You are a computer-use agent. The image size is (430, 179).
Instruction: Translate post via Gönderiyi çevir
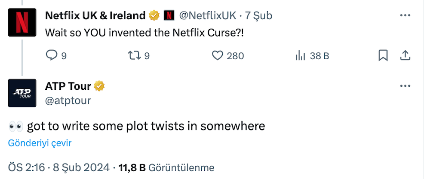point(40,143)
